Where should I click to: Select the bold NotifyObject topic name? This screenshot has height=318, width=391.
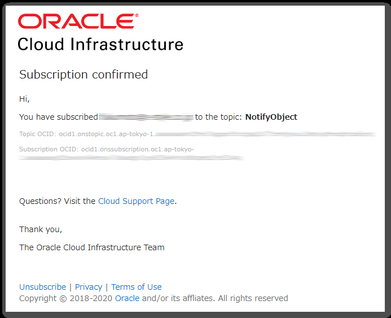[271, 117]
